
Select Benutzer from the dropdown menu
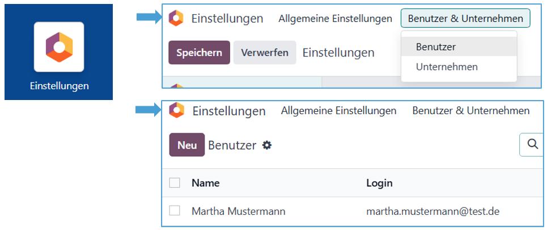(436, 47)
